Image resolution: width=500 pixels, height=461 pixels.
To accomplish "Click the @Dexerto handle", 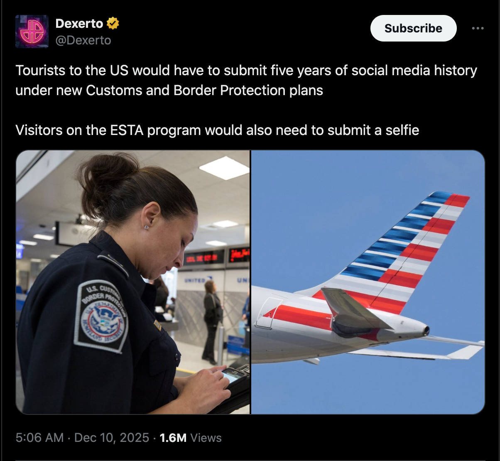I will (83, 40).
